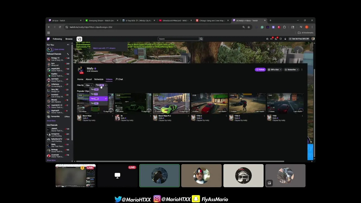Switch to the tyra Twitch browser tab

(x=65, y=21)
